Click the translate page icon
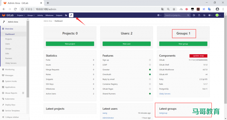 (162, 9)
